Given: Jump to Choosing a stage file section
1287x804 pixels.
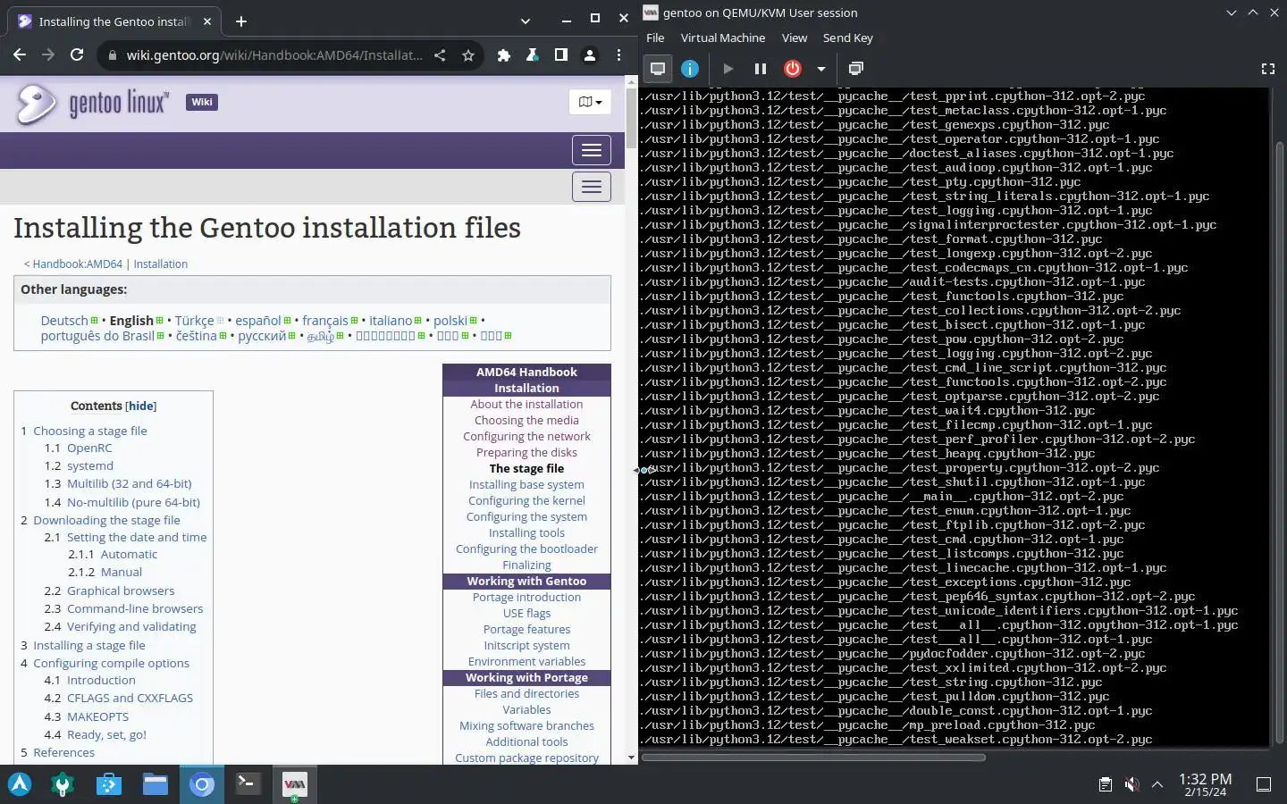Looking at the screenshot, I should point(90,431).
